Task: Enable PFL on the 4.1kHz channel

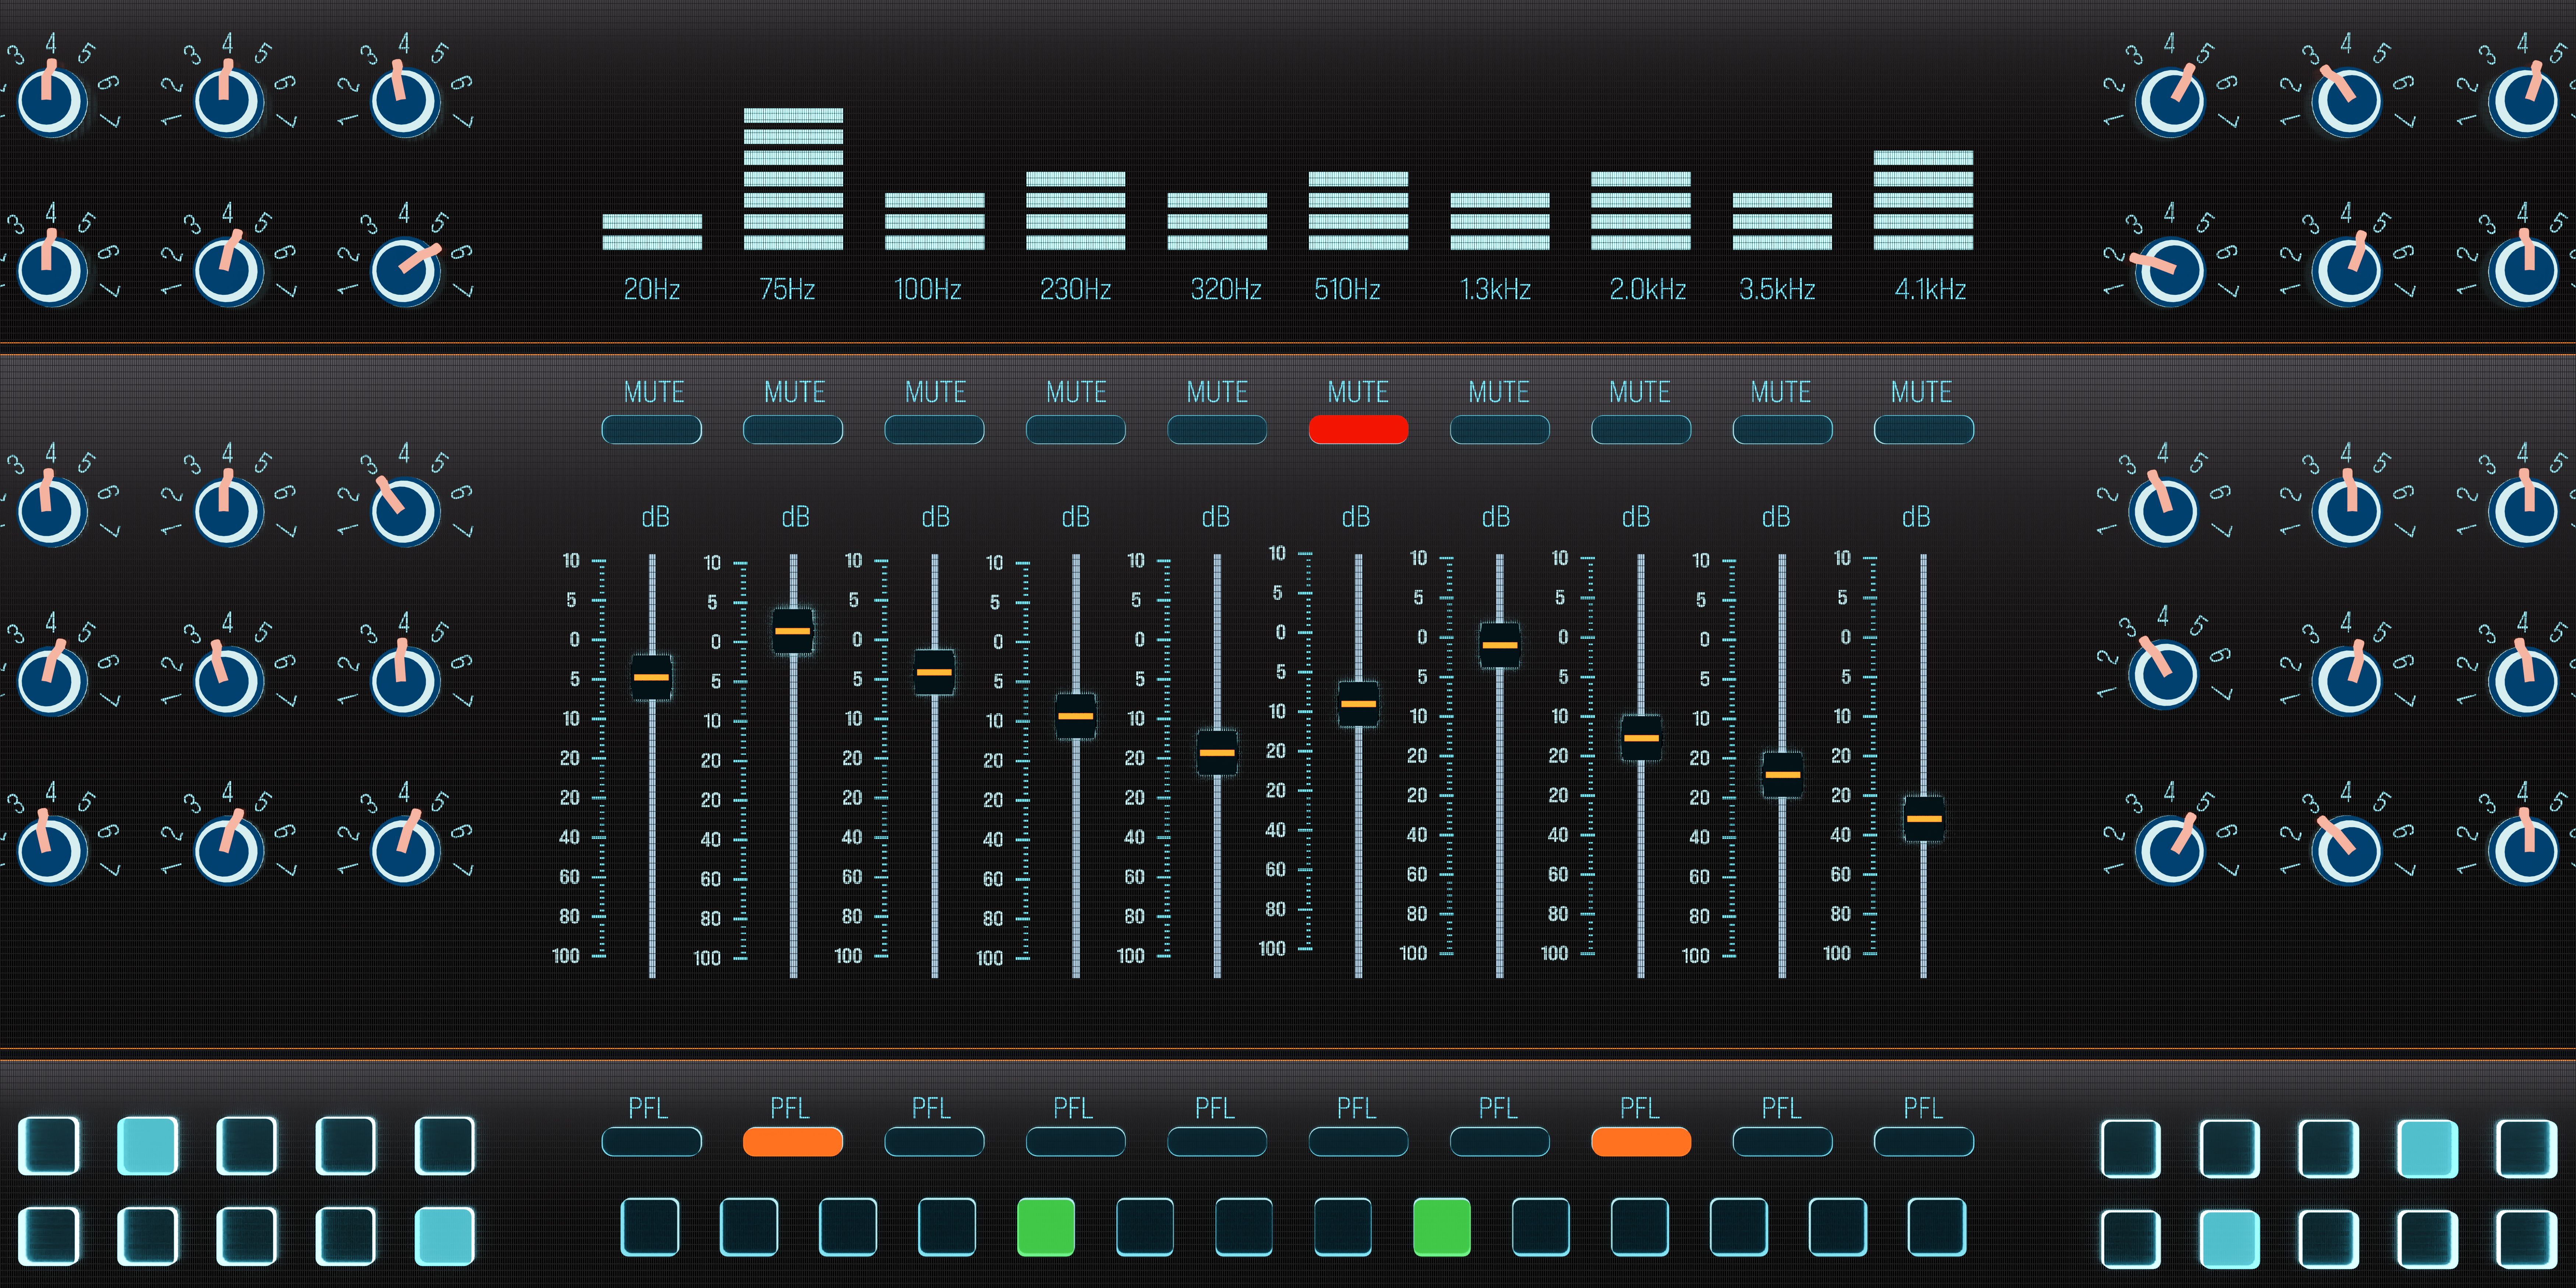Action: click(1923, 1141)
